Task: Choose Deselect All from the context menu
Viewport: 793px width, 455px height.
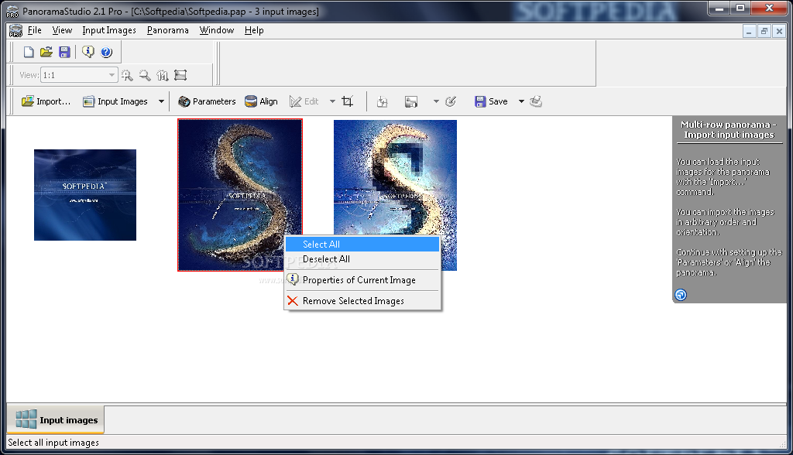Action: click(x=326, y=259)
